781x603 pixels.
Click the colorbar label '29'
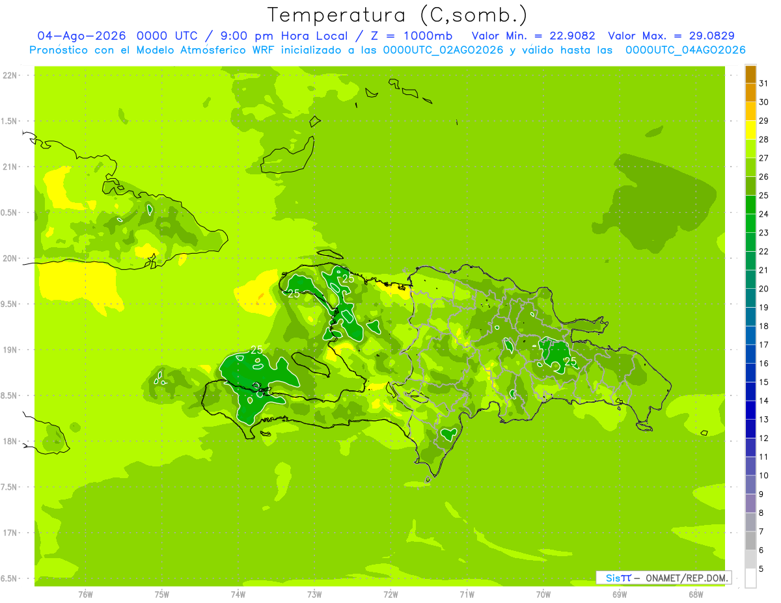click(x=763, y=121)
